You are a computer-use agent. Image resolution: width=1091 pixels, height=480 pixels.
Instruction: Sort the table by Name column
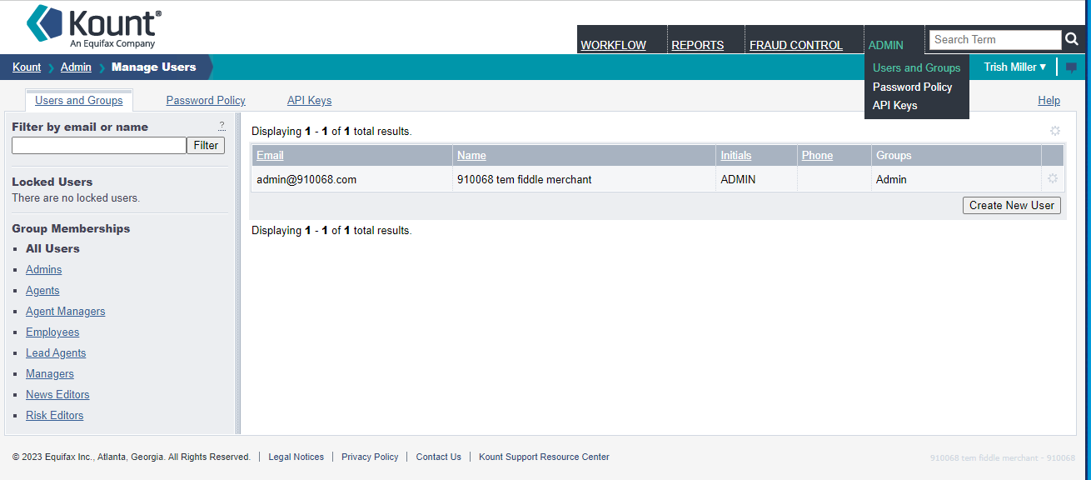point(471,155)
